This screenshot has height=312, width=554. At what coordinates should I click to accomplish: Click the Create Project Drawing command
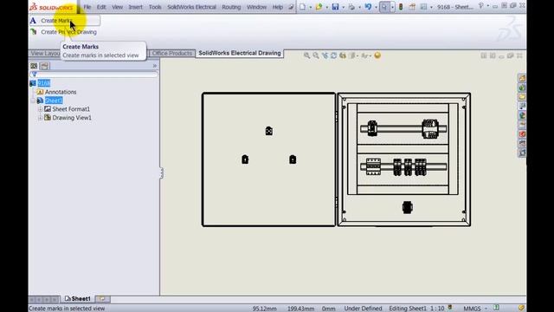(x=64, y=32)
